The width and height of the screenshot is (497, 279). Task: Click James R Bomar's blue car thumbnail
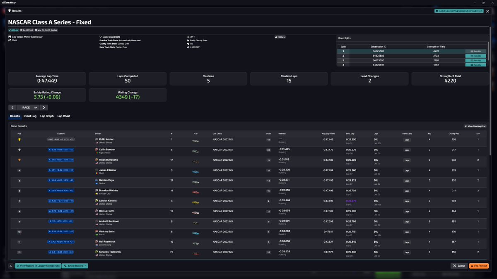(x=195, y=172)
